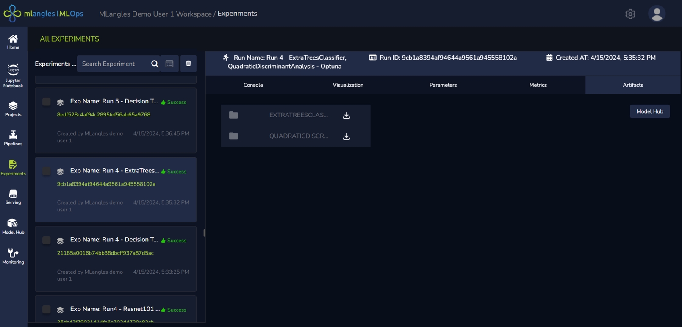
Task: Expand the EXTRATREESCLAS artifact folder
Action: [233, 115]
